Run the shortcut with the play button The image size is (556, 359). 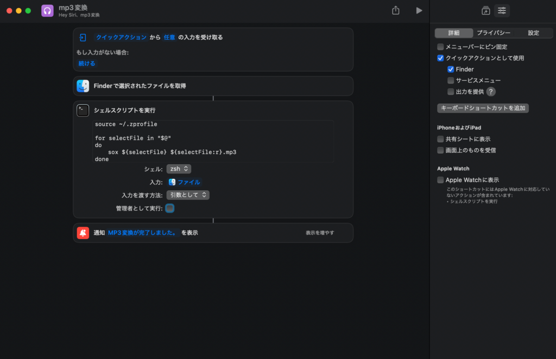click(419, 10)
